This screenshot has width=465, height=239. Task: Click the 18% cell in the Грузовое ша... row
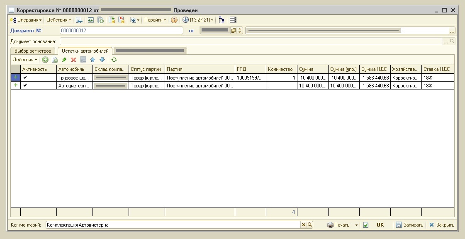click(x=438, y=77)
